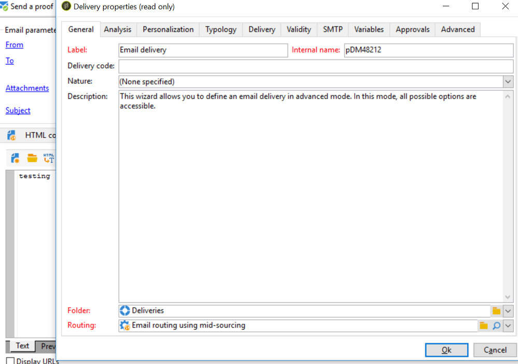The width and height of the screenshot is (518, 364).
Task: Click the magnifier icon in the Routing field
Action: pos(496,326)
